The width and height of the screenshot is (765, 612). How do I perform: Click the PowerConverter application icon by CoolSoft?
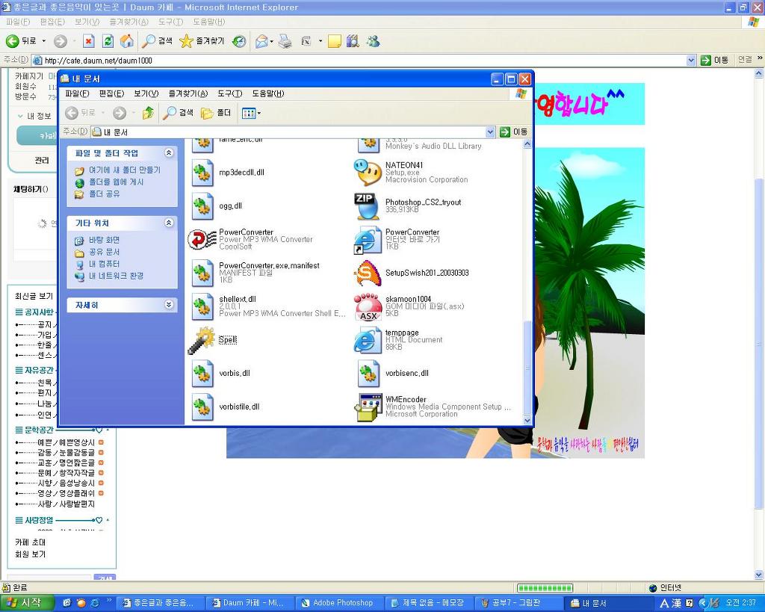(x=202, y=239)
